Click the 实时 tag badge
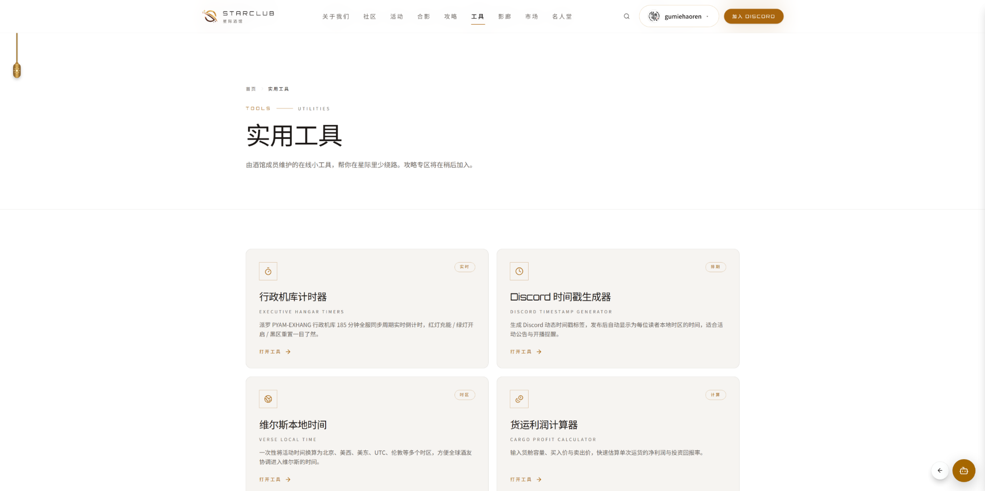This screenshot has height=491, width=985. click(x=465, y=267)
